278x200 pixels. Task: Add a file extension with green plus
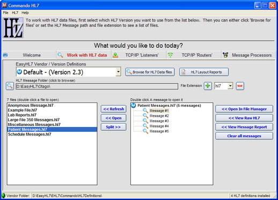(208, 86)
